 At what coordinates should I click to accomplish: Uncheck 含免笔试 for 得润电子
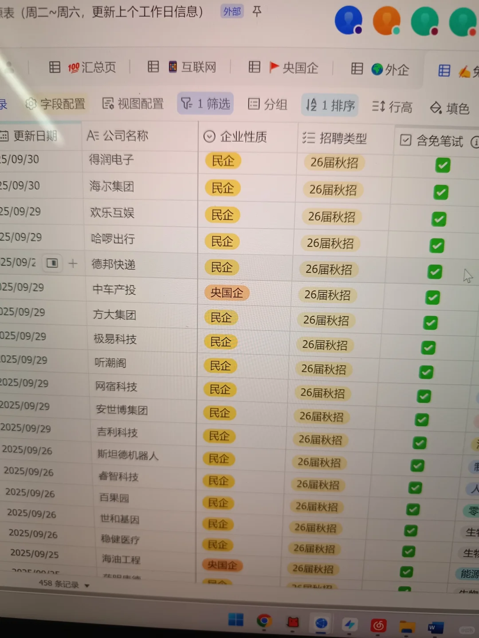tap(443, 165)
